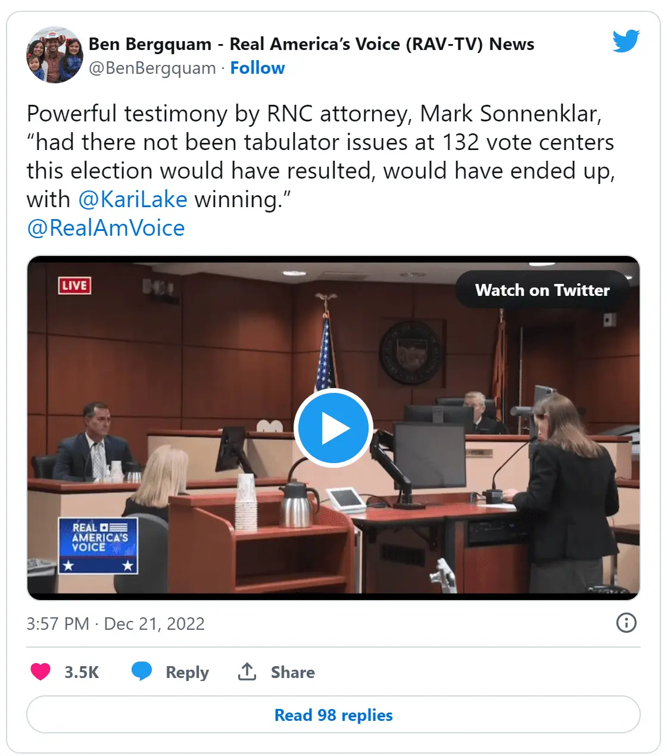Screen dimensions: 667x756
Task: Open the @KariLake mention link
Action: (133, 199)
